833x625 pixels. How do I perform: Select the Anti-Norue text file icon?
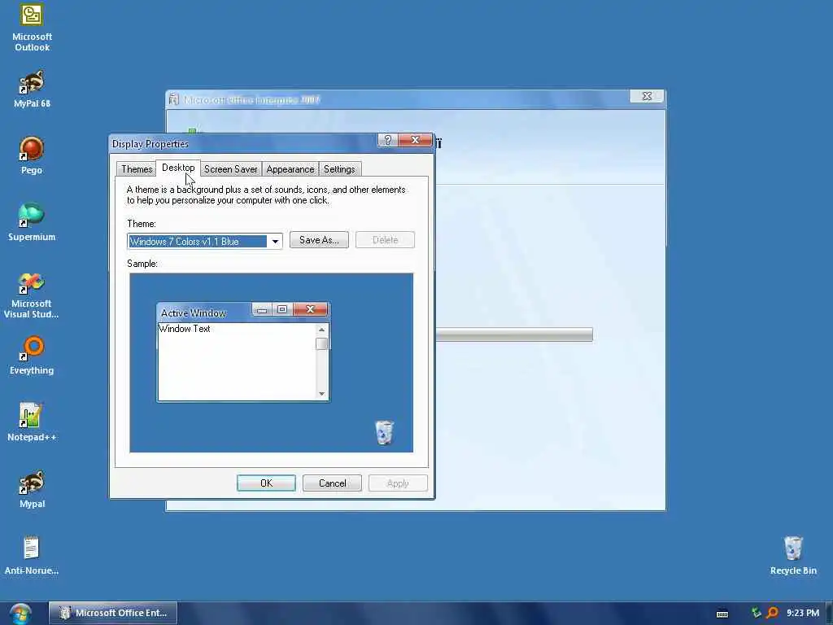click(x=32, y=555)
